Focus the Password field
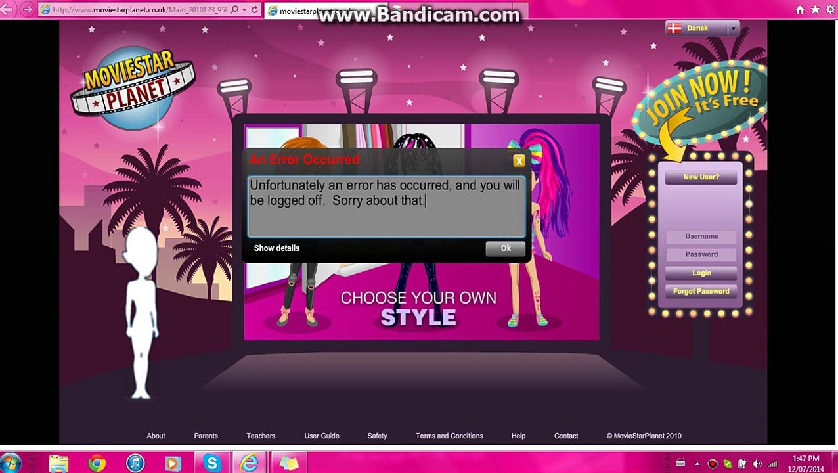The image size is (838, 473). [x=701, y=254]
